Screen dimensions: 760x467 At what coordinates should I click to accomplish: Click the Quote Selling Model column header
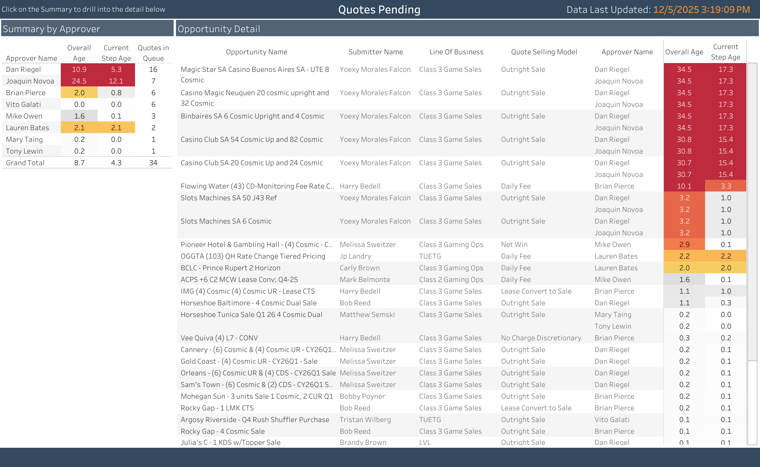click(544, 52)
